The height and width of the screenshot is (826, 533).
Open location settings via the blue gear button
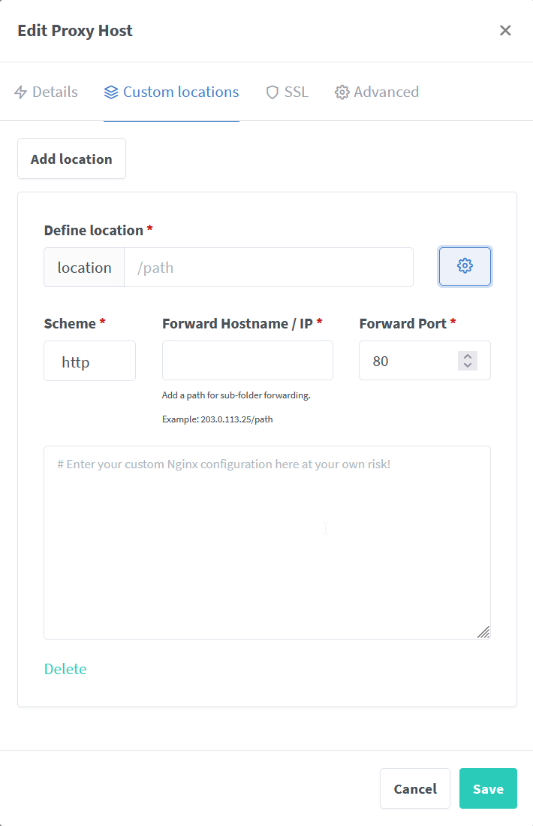tap(465, 266)
